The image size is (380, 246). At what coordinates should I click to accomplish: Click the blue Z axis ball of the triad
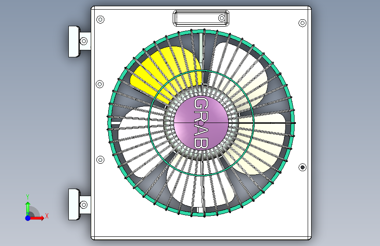pyautogui.click(x=28, y=218)
